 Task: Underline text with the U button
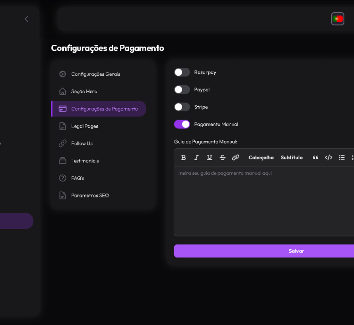[x=210, y=157]
